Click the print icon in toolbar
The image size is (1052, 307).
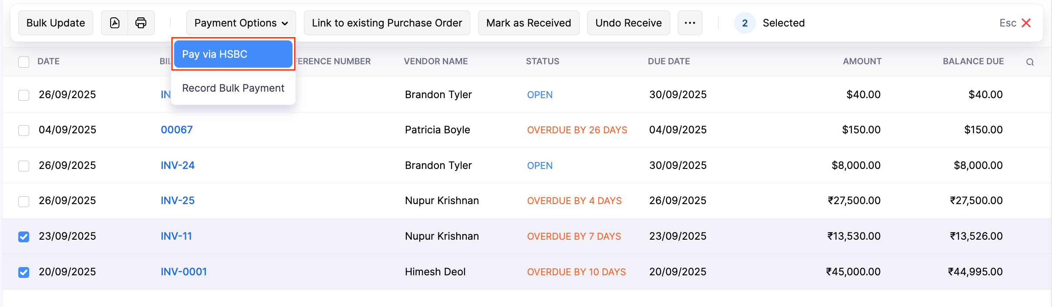[141, 23]
